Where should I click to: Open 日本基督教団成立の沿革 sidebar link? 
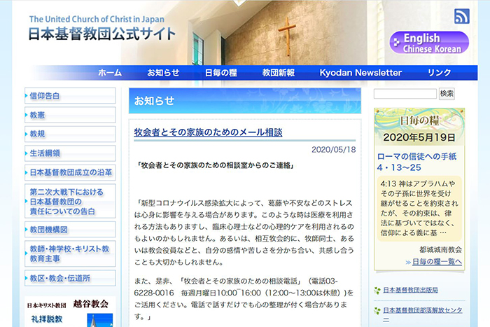[70, 172]
